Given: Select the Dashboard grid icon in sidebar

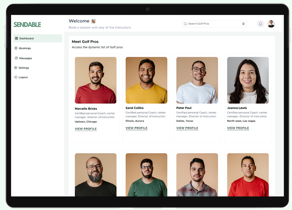Looking at the screenshot, I should tap(17, 38).
